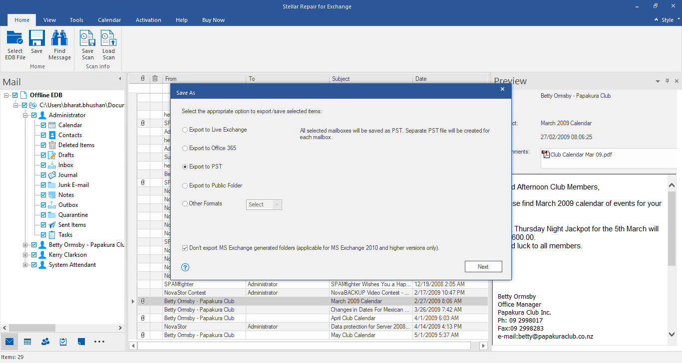This screenshot has height=363, width=682.
Task: Select NovaBACKUP Video Contest message row
Action: click(313, 293)
